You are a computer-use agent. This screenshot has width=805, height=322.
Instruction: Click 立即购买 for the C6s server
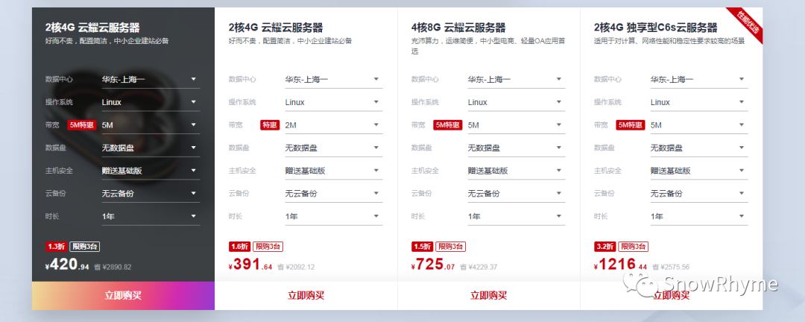pos(672,296)
